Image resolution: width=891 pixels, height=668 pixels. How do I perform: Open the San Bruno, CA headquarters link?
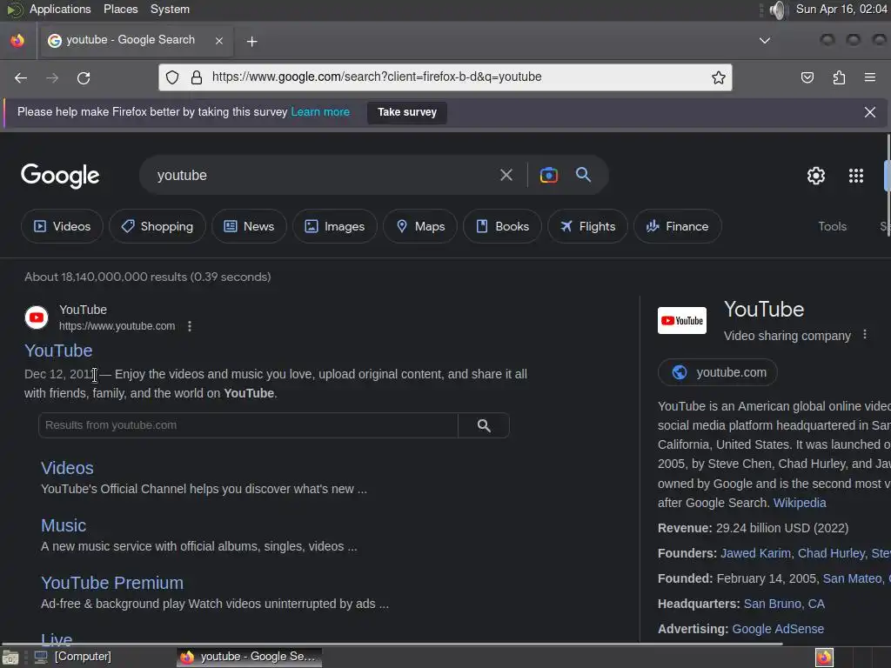click(784, 604)
